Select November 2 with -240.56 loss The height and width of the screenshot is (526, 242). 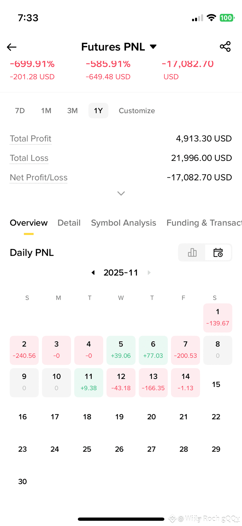(x=24, y=350)
